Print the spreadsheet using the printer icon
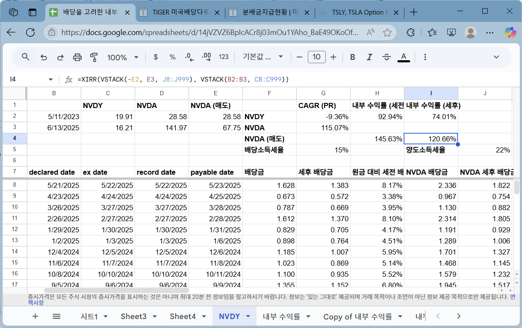The height and width of the screenshot is (328, 522). pos(77,57)
